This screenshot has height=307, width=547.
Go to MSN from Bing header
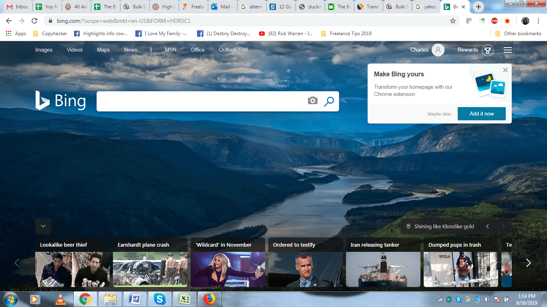pyautogui.click(x=171, y=50)
